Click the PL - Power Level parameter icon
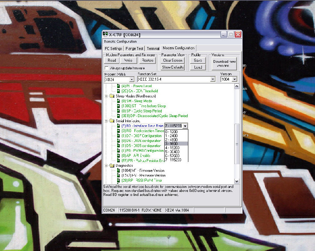Image resolution: width=315 pixels, height=251 pixels. click(119, 86)
